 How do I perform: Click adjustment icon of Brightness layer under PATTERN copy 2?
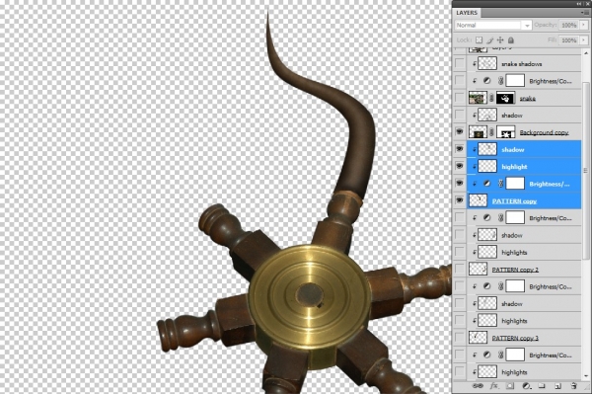click(487, 286)
